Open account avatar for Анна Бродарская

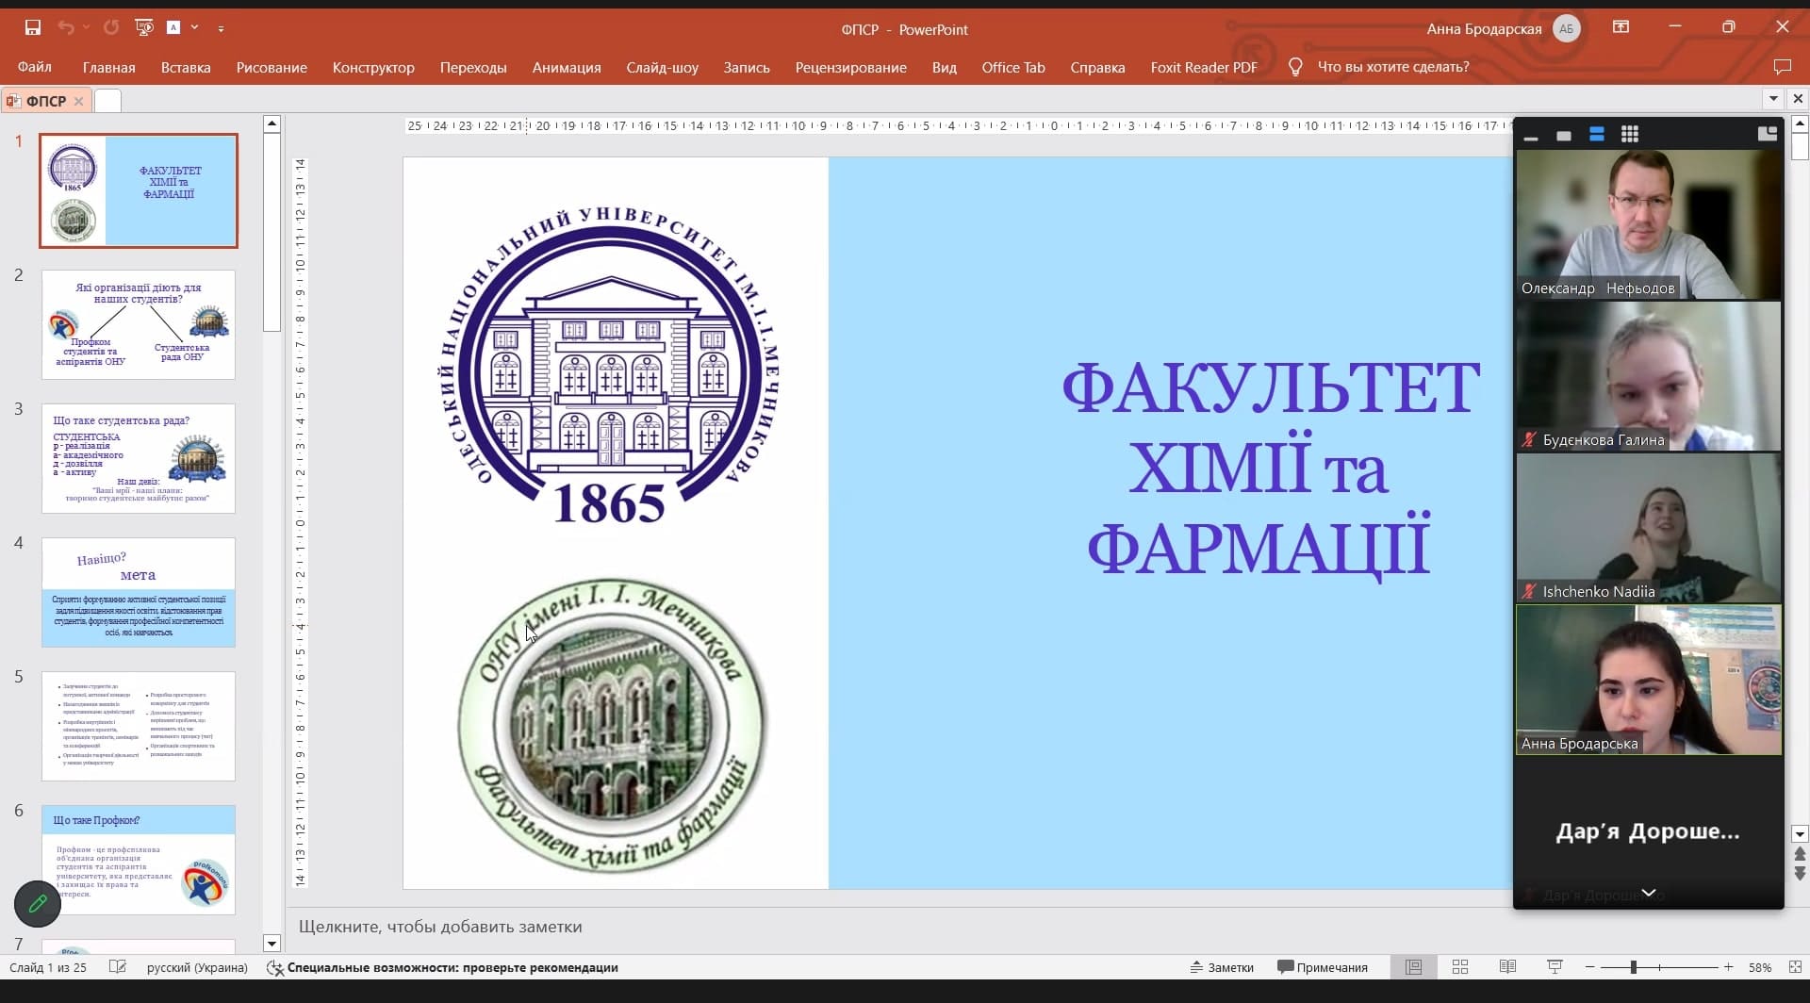[1567, 28]
